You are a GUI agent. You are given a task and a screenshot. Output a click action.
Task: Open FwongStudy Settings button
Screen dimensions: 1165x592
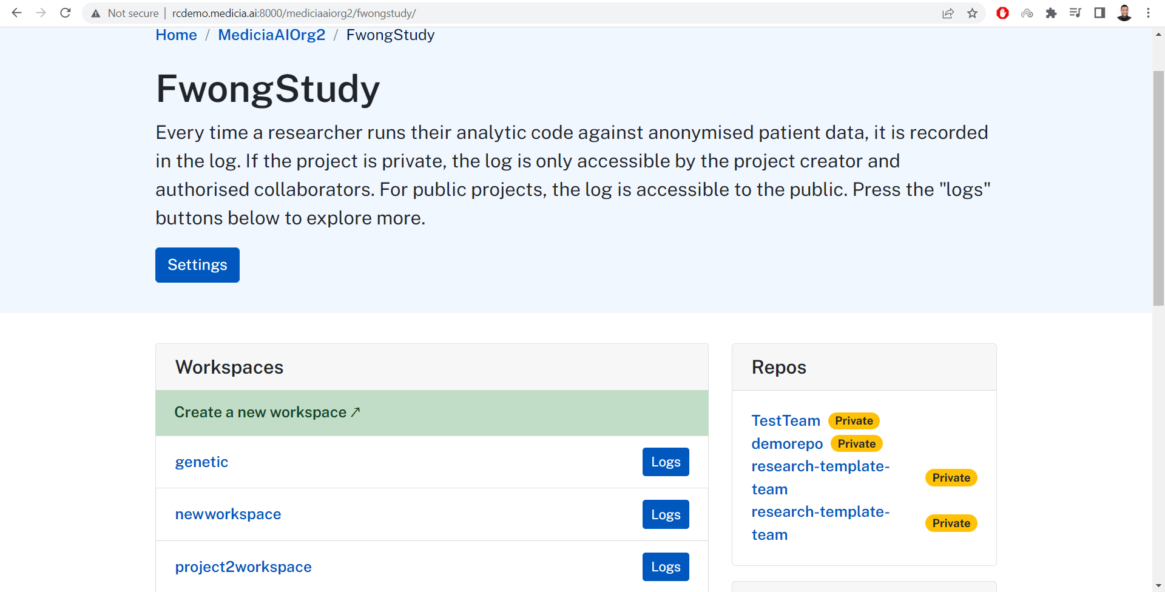(x=197, y=265)
